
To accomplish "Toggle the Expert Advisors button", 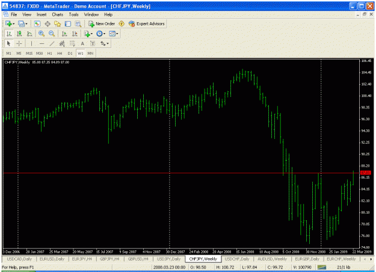I will (147, 23).
